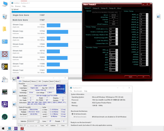Select the 64-bit benchmarks radio button

(72, 117)
